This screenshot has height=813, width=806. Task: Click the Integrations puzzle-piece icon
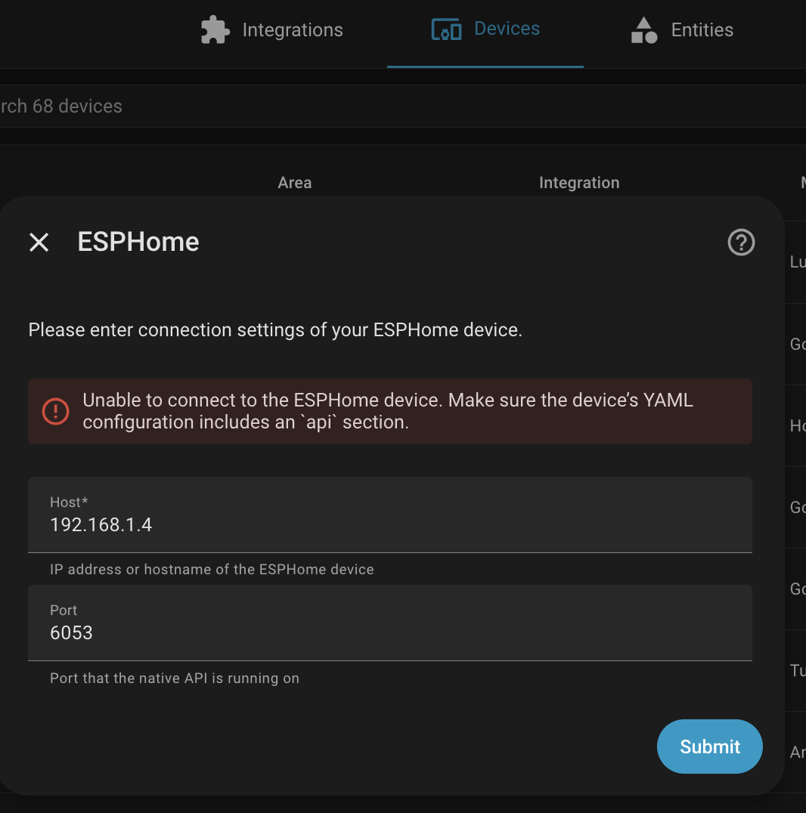[x=215, y=30]
